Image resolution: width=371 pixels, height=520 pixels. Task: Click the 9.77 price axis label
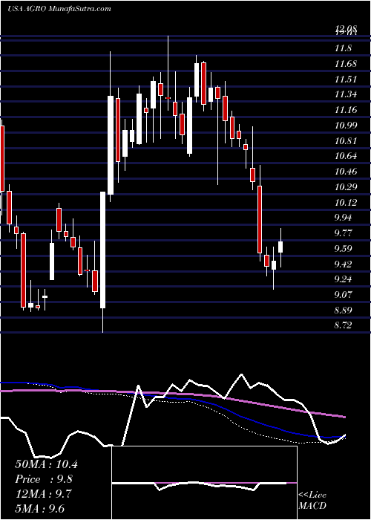coord(343,233)
